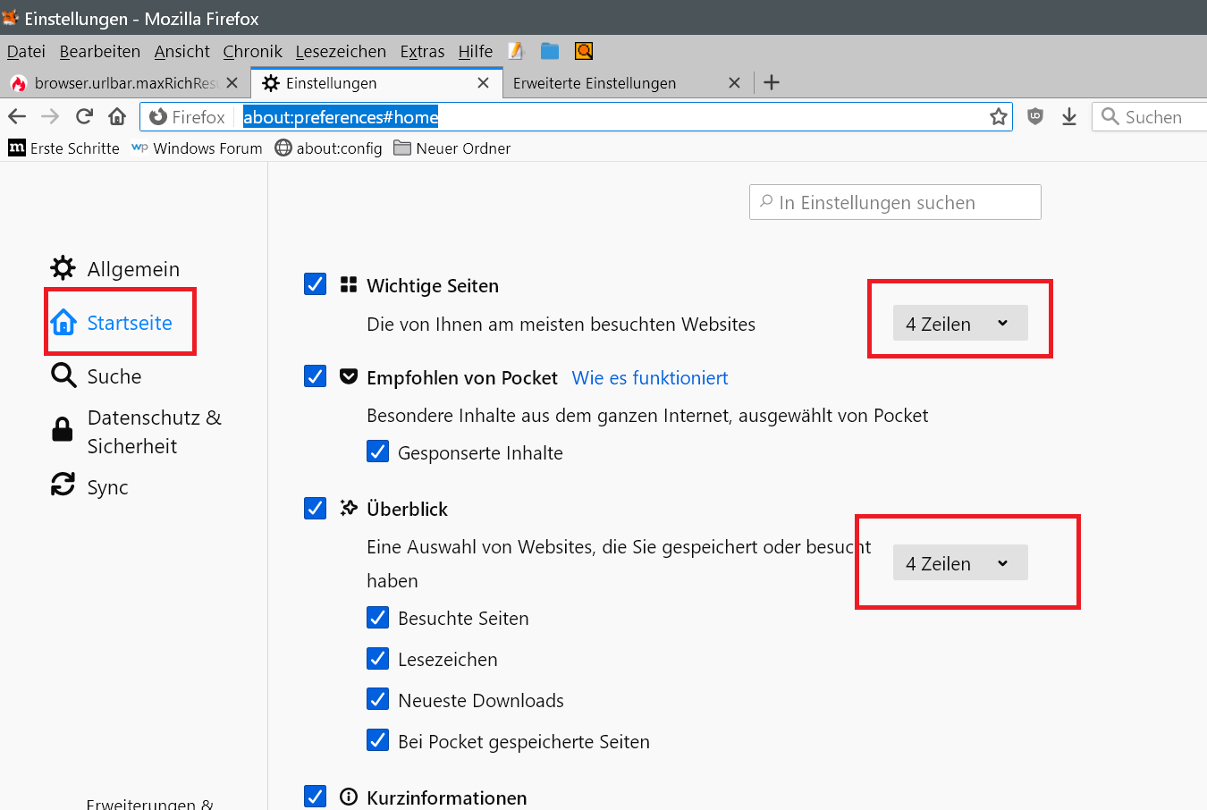Open the downloads arrow icon

pos(1069,116)
